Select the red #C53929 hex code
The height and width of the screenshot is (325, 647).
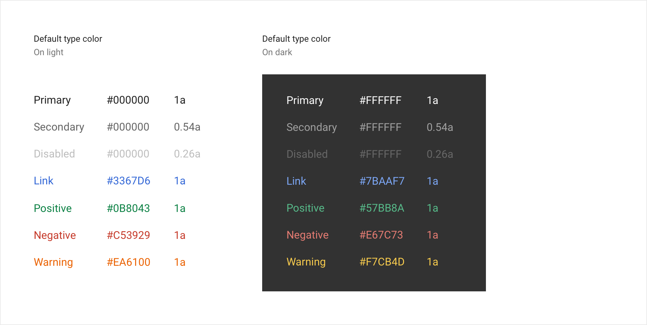pyautogui.click(x=128, y=236)
